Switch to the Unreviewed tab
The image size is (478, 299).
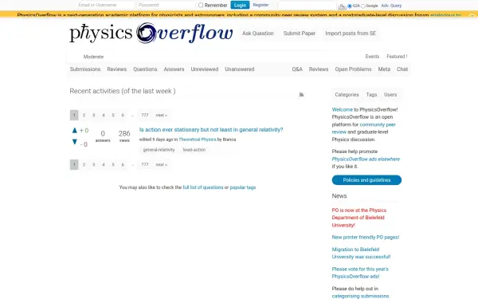[x=205, y=69]
